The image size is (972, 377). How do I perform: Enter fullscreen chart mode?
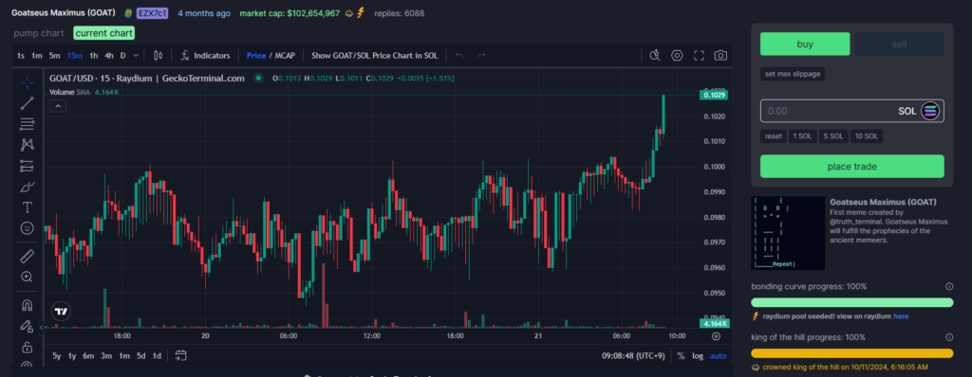click(699, 56)
